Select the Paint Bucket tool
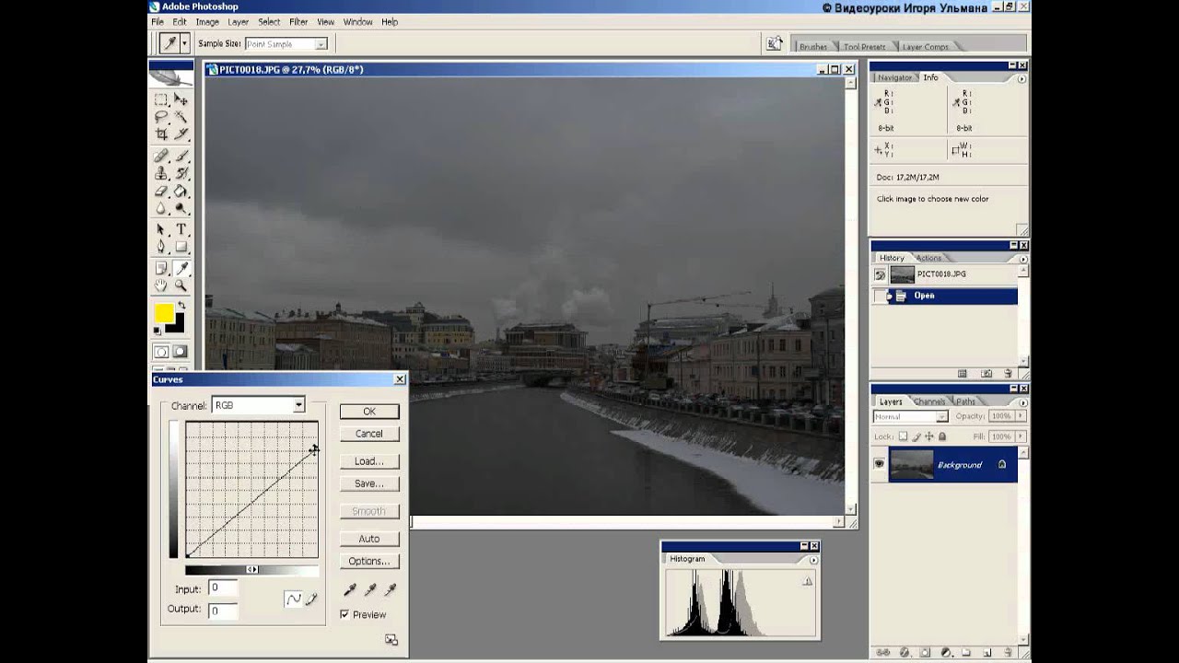Image resolution: width=1179 pixels, height=663 pixels. pyautogui.click(x=181, y=192)
